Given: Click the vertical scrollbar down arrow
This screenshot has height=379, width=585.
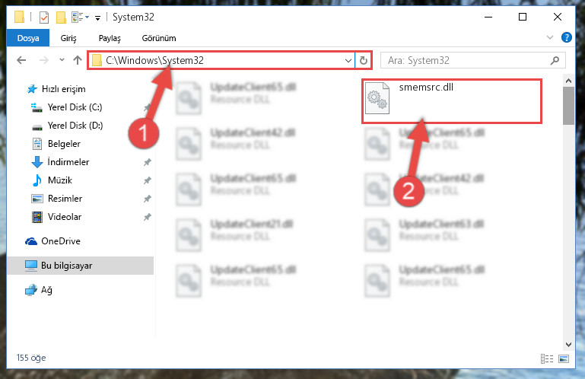Looking at the screenshot, I should click(x=568, y=345).
